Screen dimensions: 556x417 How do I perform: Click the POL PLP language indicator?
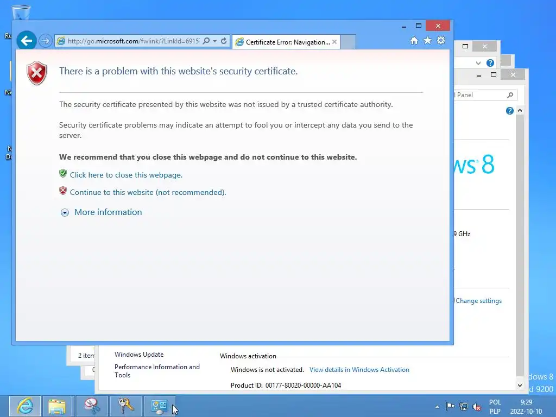(x=495, y=407)
